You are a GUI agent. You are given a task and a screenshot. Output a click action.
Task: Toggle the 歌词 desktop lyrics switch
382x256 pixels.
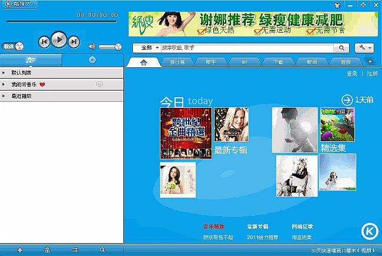pyautogui.click(x=13, y=46)
